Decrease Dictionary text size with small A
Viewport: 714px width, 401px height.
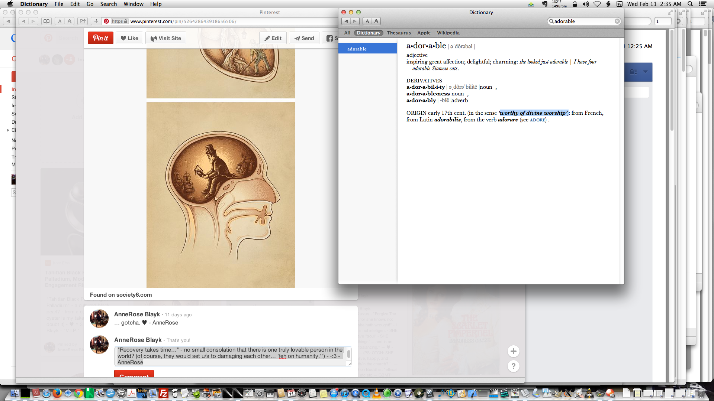[367, 21]
